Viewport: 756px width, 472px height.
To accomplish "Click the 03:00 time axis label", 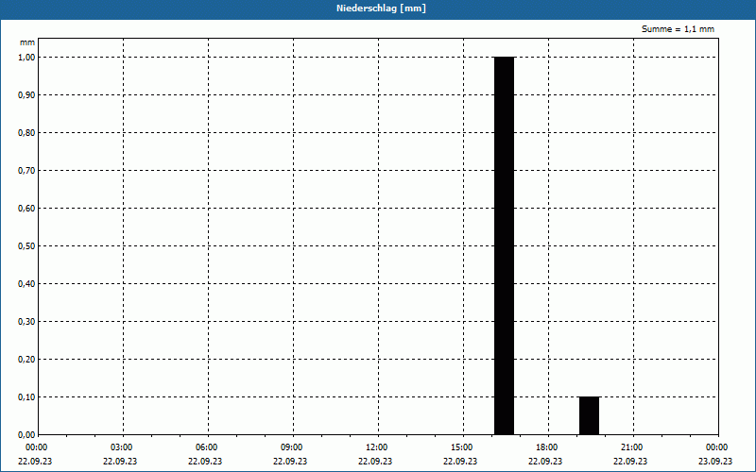I will [122, 447].
